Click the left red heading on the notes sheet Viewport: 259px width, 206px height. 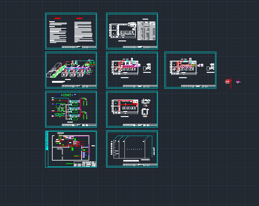point(58,18)
